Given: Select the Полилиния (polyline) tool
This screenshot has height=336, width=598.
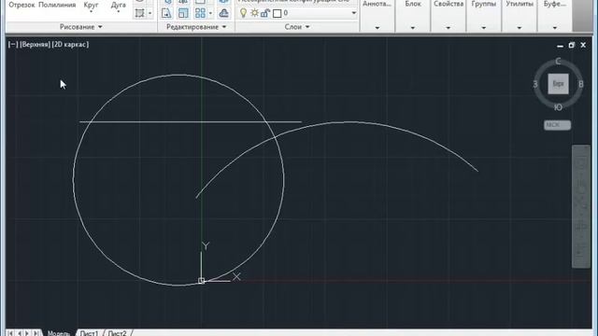Looking at the screenshot, I should pyautogui.click(x=57, y=5).
